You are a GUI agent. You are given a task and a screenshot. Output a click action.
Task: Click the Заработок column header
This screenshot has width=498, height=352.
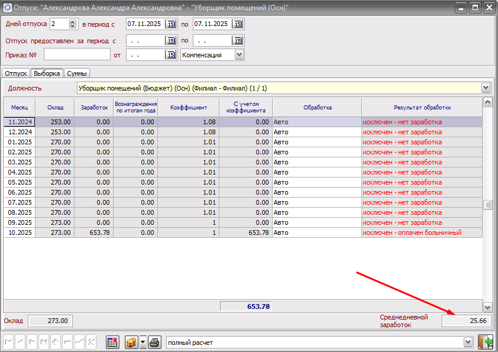pos(94,108)
